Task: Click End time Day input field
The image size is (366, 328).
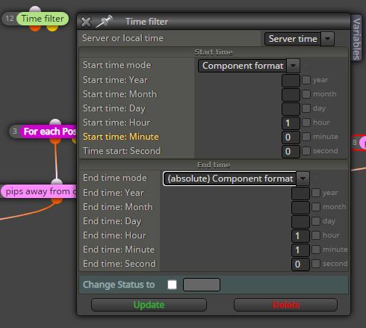Action: pyautogui.click(x=300, y=222)
